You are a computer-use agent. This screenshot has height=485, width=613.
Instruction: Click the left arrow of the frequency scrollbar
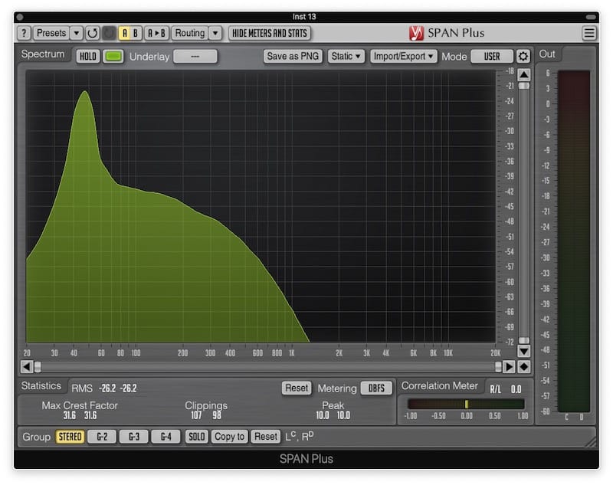click(x=27, y=366)
